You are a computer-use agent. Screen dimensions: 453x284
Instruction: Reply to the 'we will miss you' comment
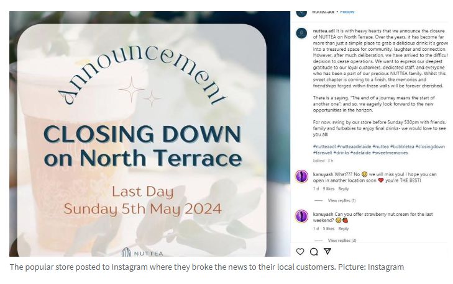(344, 189)
